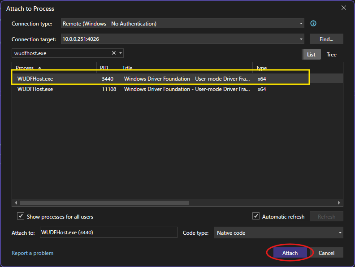
Task: Click the Attach button
Action: [x=290, y=253]
